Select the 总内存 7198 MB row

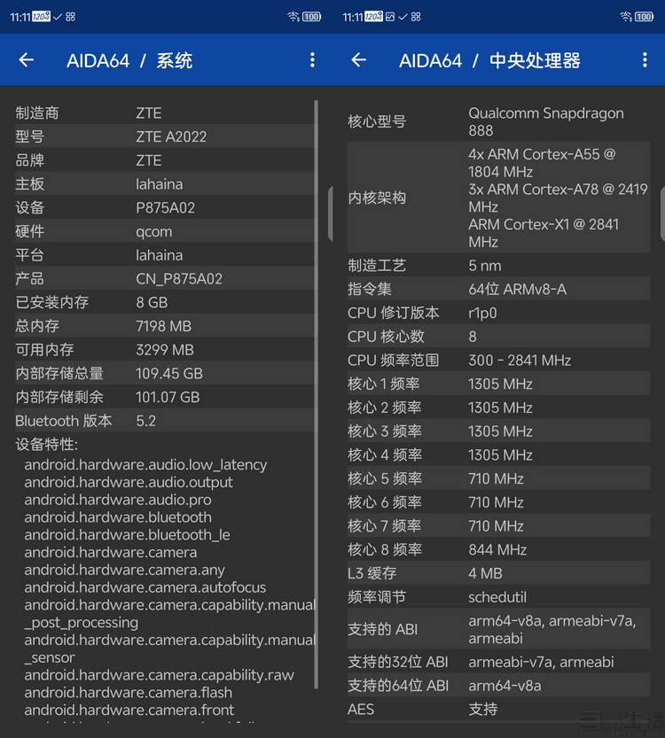point(164,326)
